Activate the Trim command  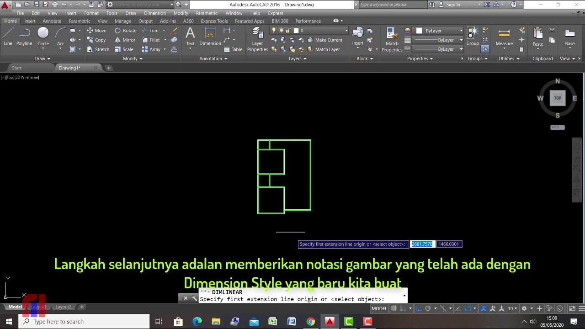[150, 31]
